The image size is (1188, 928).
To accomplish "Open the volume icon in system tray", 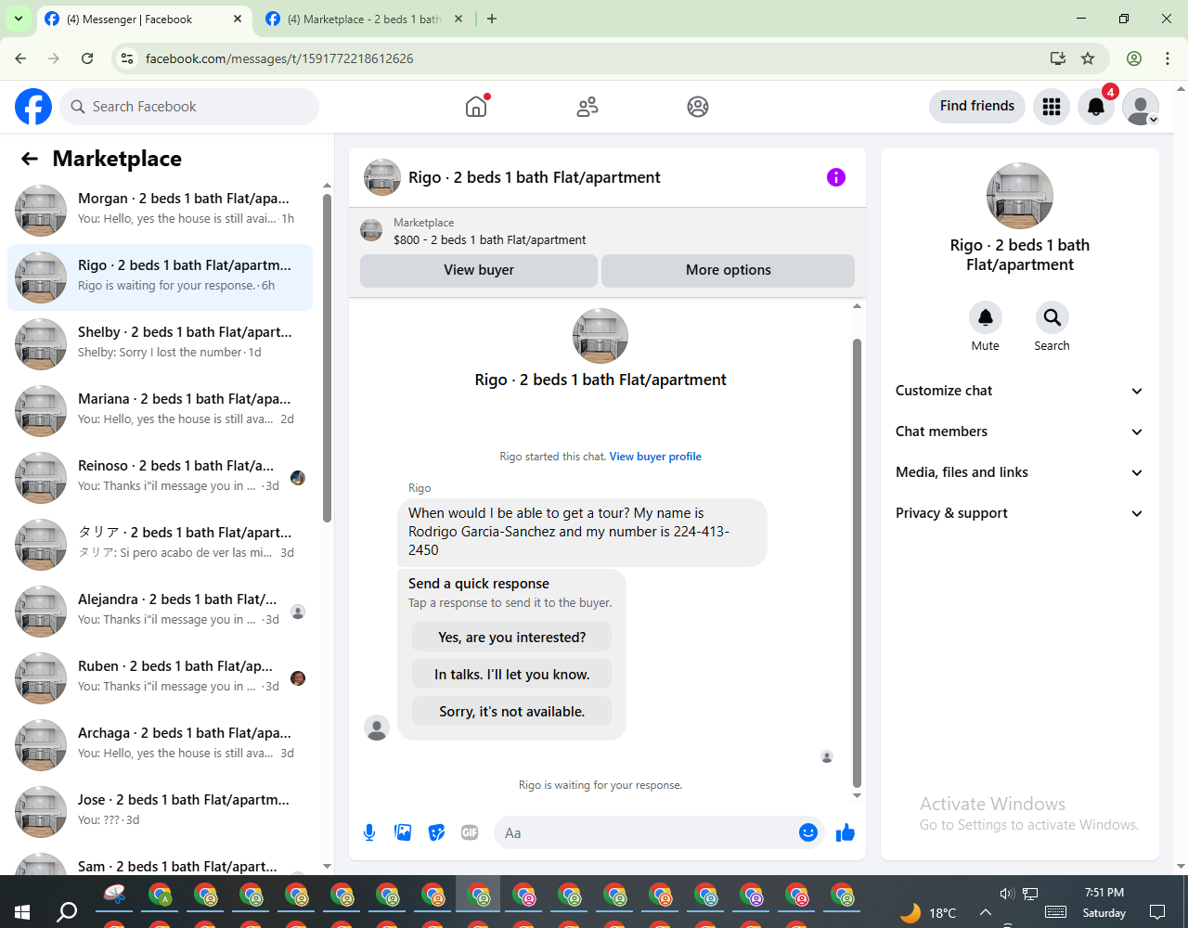I will [x=1006, y=894].
